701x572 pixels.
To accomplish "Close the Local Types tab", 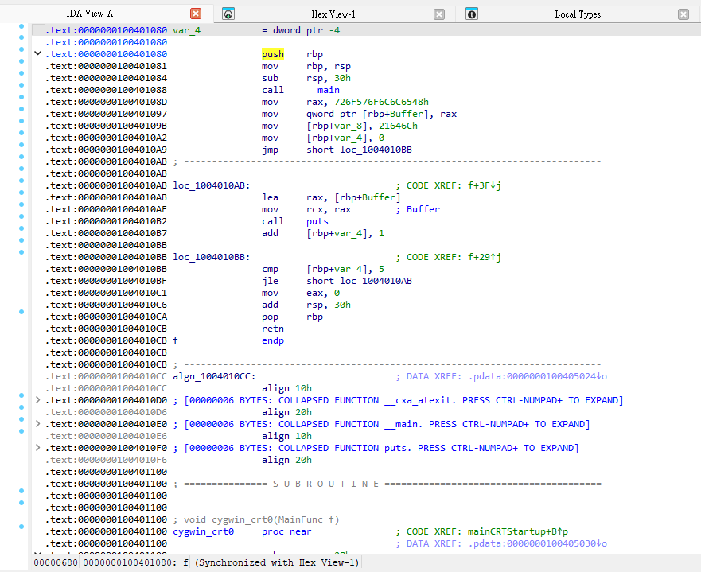I will [x=683, y=14].
